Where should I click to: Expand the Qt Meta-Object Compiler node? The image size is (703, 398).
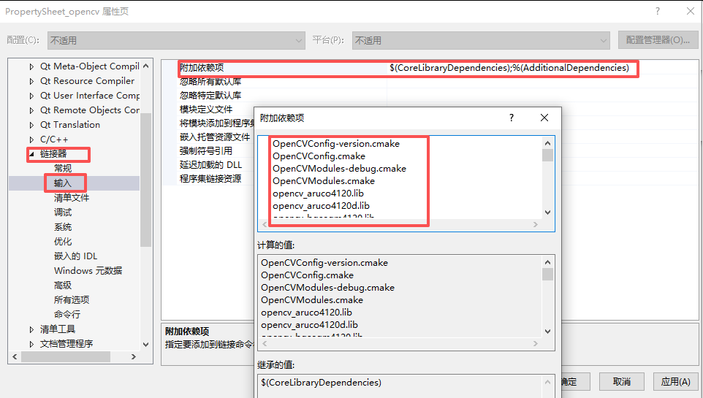click(x=31, y=66)
